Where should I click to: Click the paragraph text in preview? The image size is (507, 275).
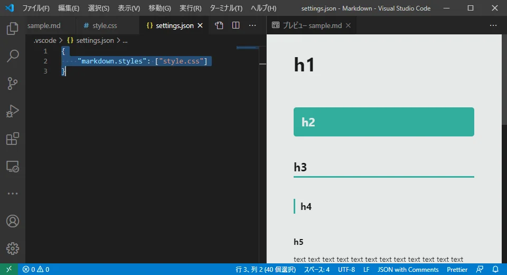click(x=378, y=260)
